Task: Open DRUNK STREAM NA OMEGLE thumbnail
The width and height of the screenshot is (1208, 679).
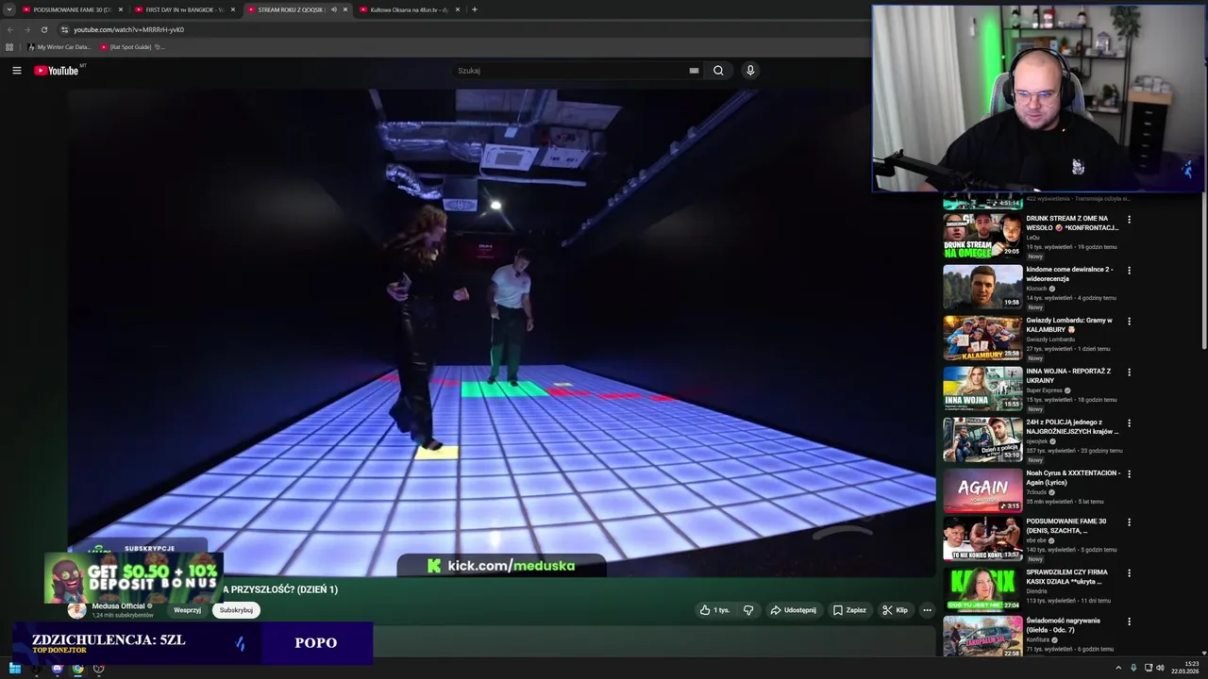Action: point(982,236)
